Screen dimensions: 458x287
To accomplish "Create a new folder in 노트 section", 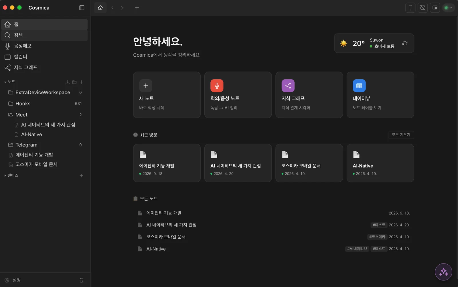I will [x=74, y=82].
